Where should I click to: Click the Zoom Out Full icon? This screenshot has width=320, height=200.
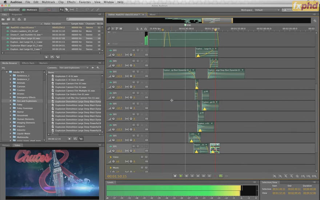coord(297,176)
